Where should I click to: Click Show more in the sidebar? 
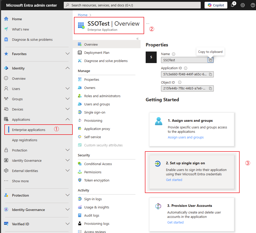tap(20, 181)
